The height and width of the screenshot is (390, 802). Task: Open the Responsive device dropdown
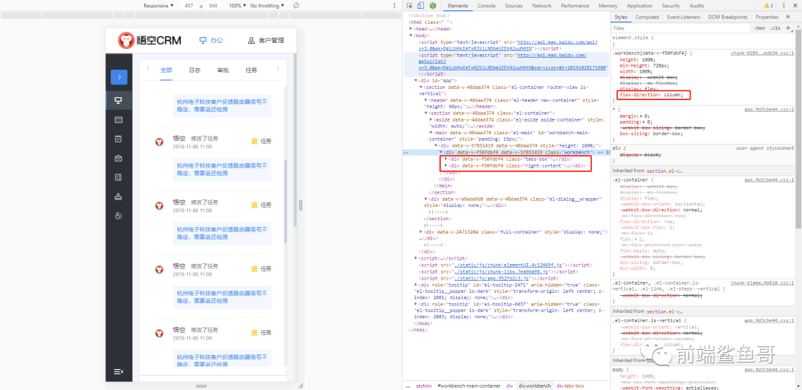(x=158, y=5)
